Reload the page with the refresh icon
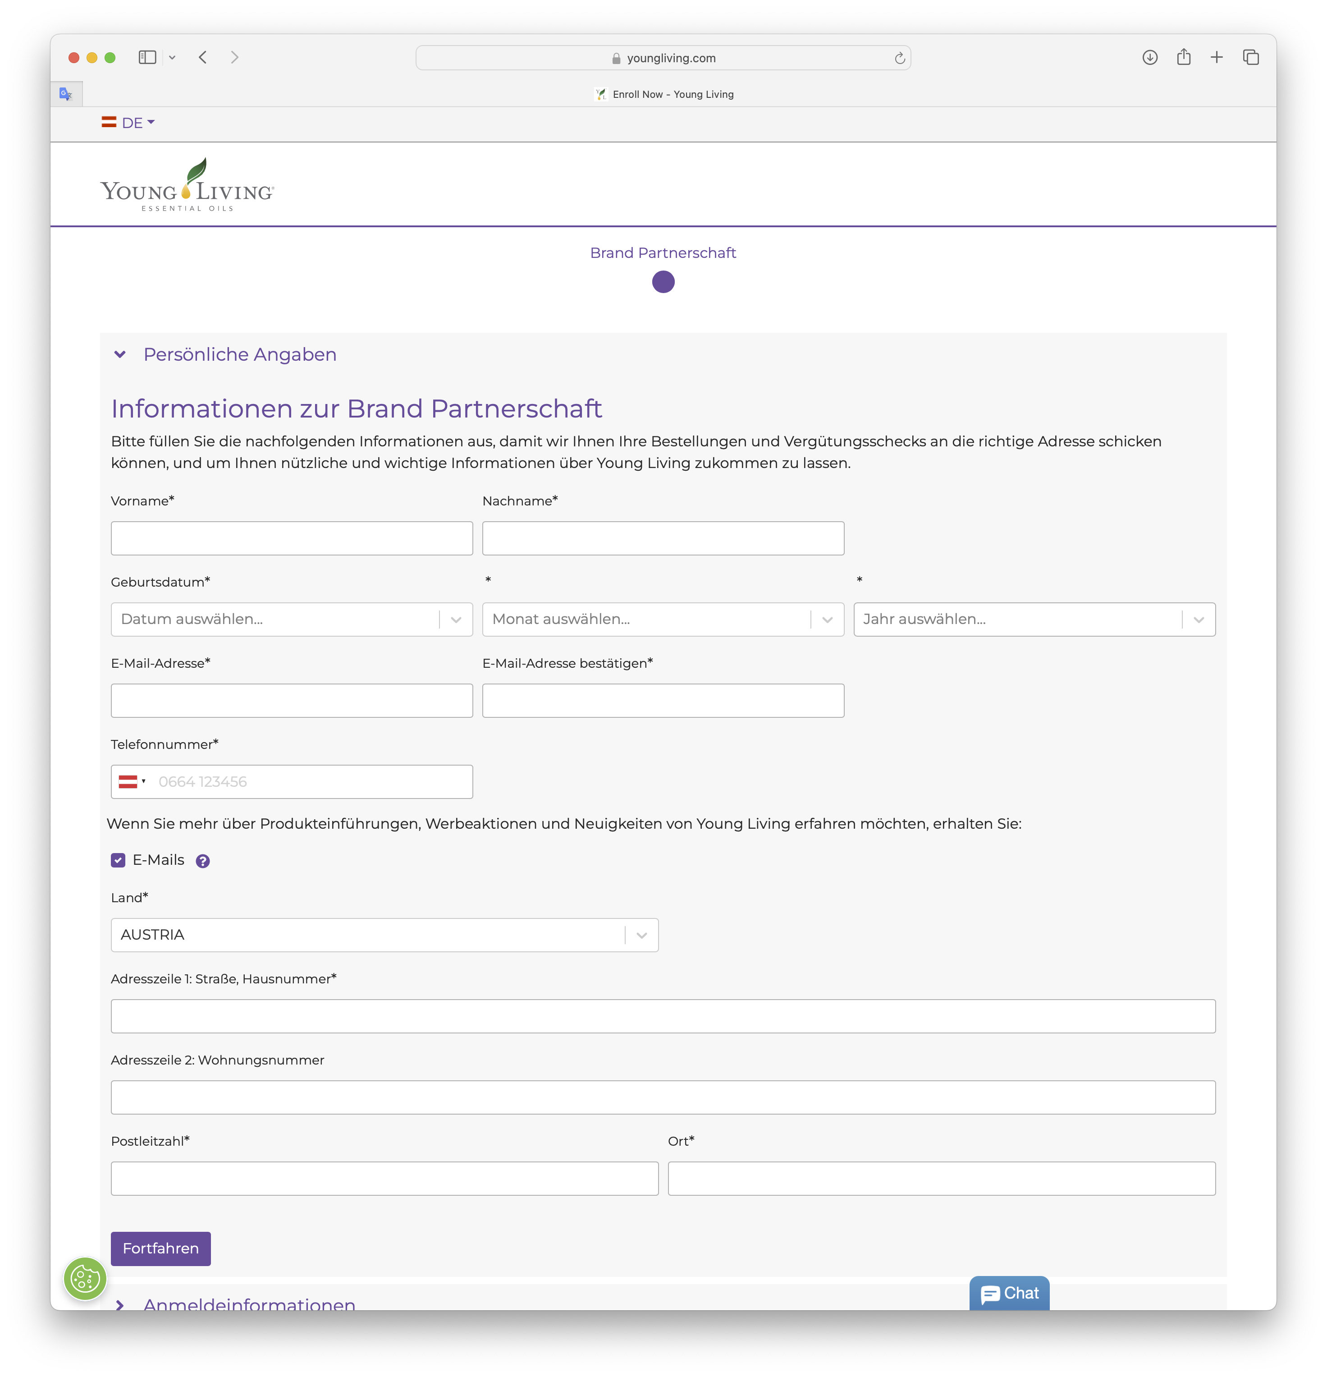The image size is (1327, 1377). [899, 58]
